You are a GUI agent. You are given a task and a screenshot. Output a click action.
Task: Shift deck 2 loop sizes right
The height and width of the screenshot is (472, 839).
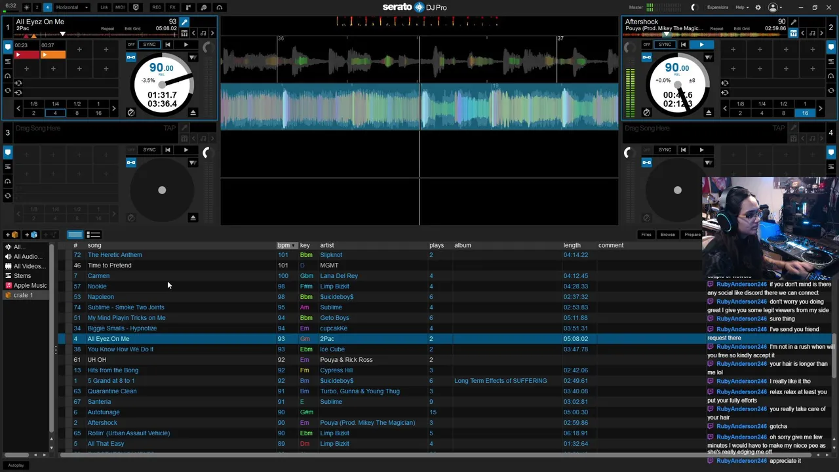coord(821,108)
